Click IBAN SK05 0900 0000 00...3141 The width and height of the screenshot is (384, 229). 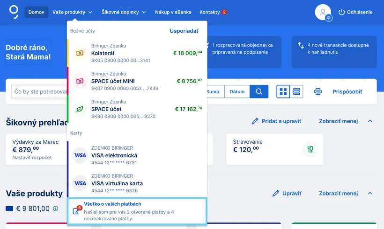120,61
